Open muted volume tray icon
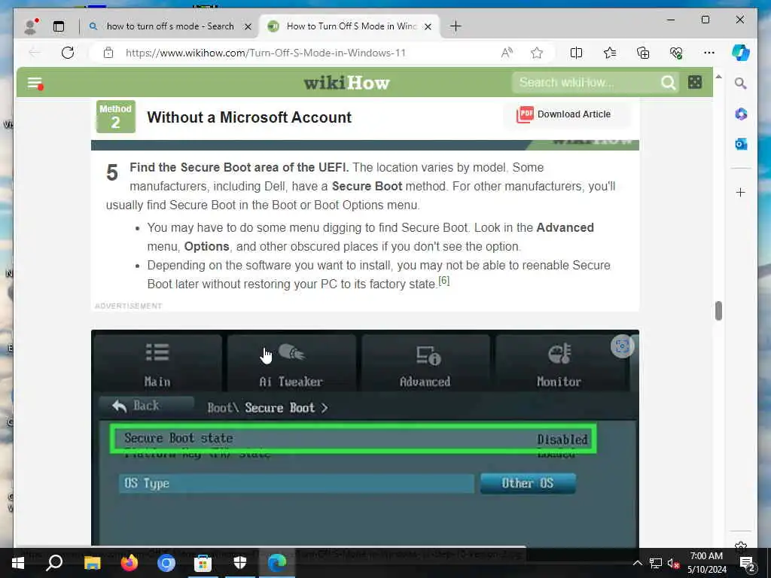The width and height of the screenshot is (771, 578). pos(672,563)
